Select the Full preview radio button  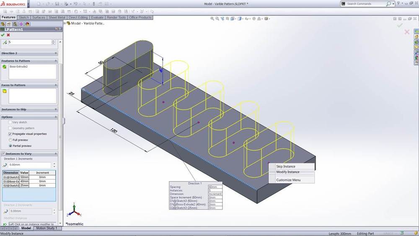10,140
